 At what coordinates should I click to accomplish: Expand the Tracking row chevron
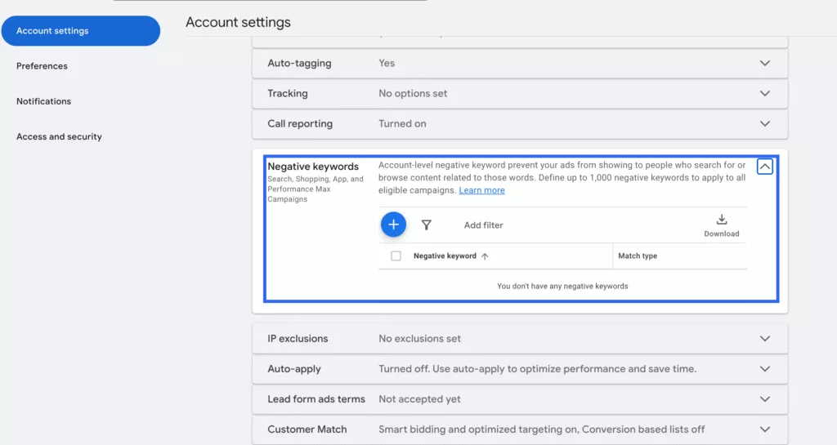pyautogui.click(x=765, y=93)
